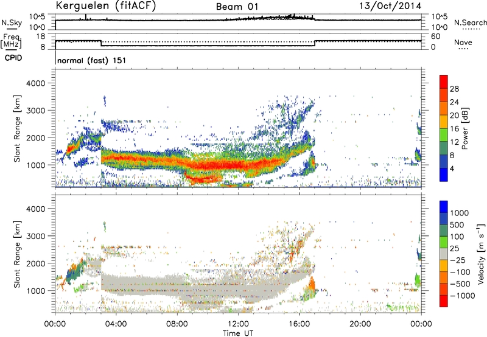Click the -1000 label on the velocity color bar
Screen dimensions: 487x337
462,296
